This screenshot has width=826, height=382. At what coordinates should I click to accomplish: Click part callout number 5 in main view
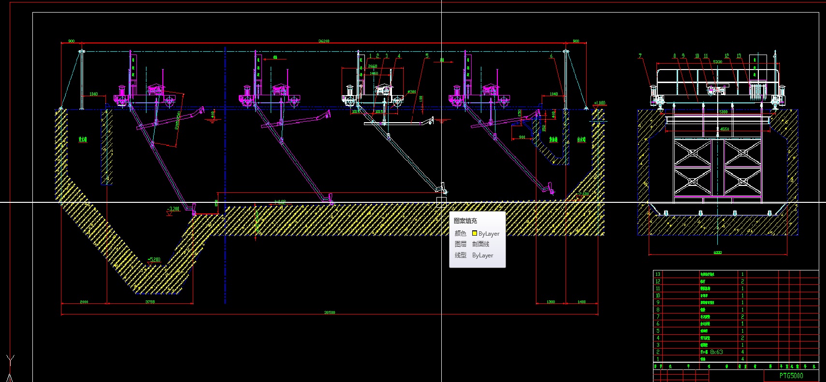pos(427,56)
